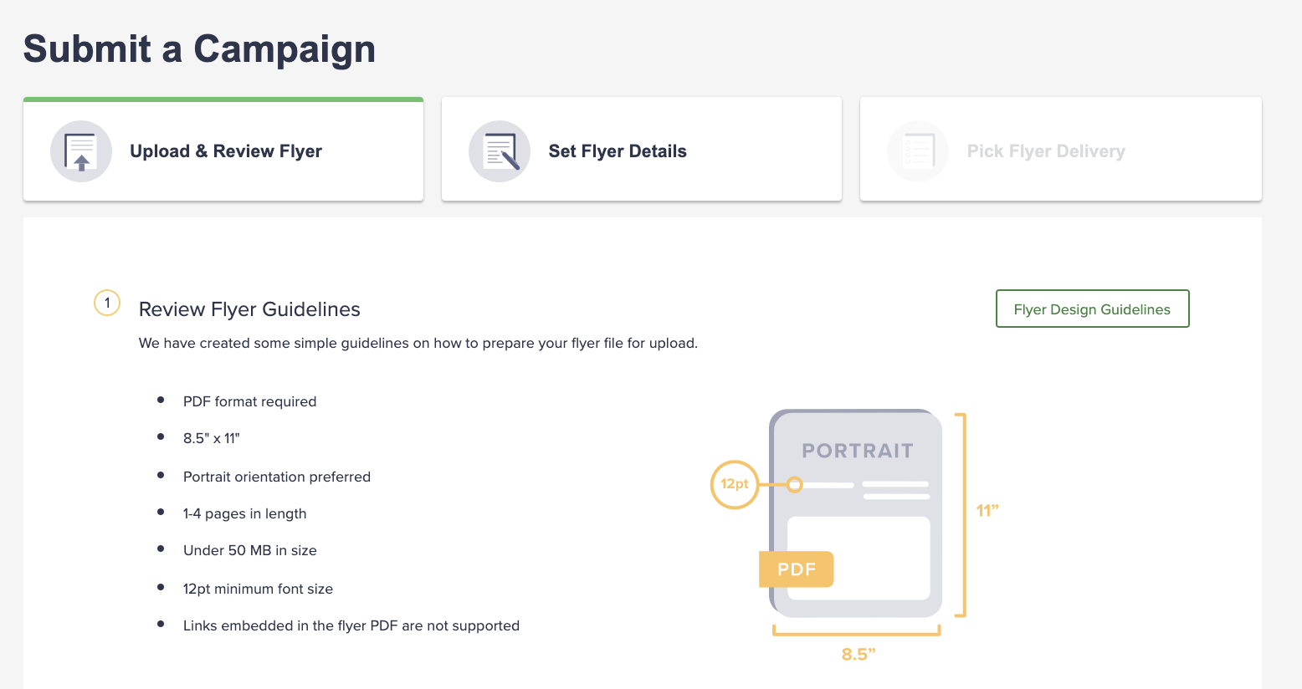Click the yellow PDF badge on flyer illustration
The width and height of the screenshot is (1302, 689).
pyautogui.click(x=796, y=569)
